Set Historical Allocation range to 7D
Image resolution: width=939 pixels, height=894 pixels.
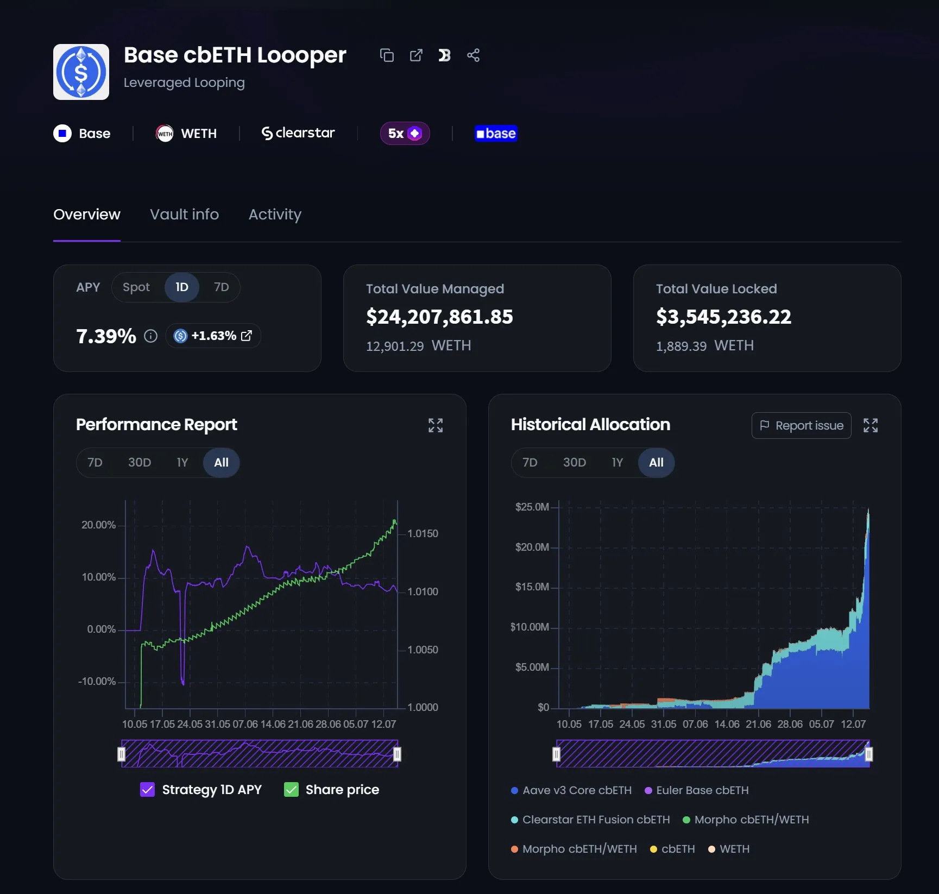point(530,463)
